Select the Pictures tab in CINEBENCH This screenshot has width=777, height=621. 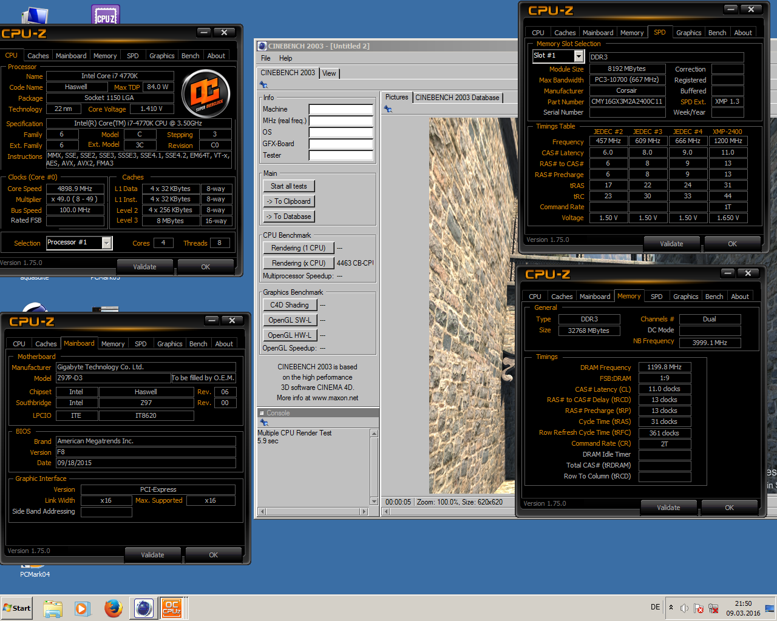tap(397, 97)
